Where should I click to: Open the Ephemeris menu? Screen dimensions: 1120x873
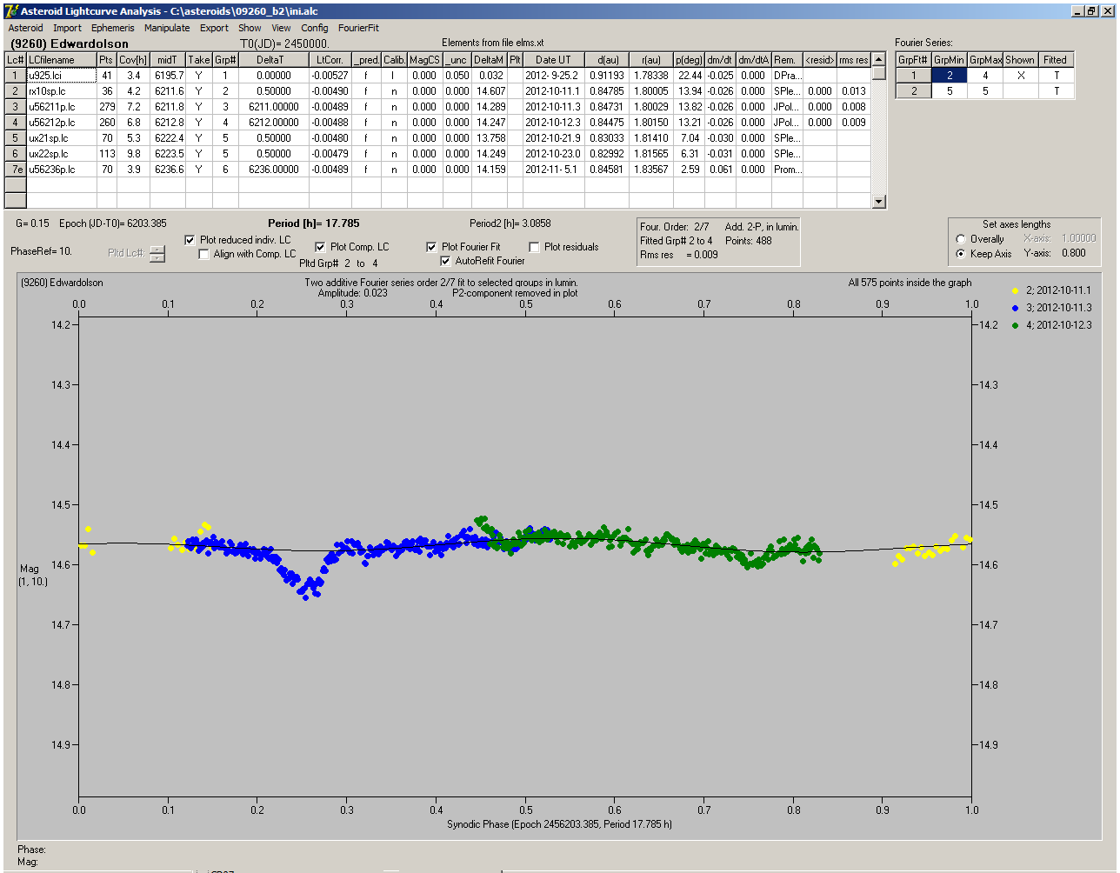point(113,28)
